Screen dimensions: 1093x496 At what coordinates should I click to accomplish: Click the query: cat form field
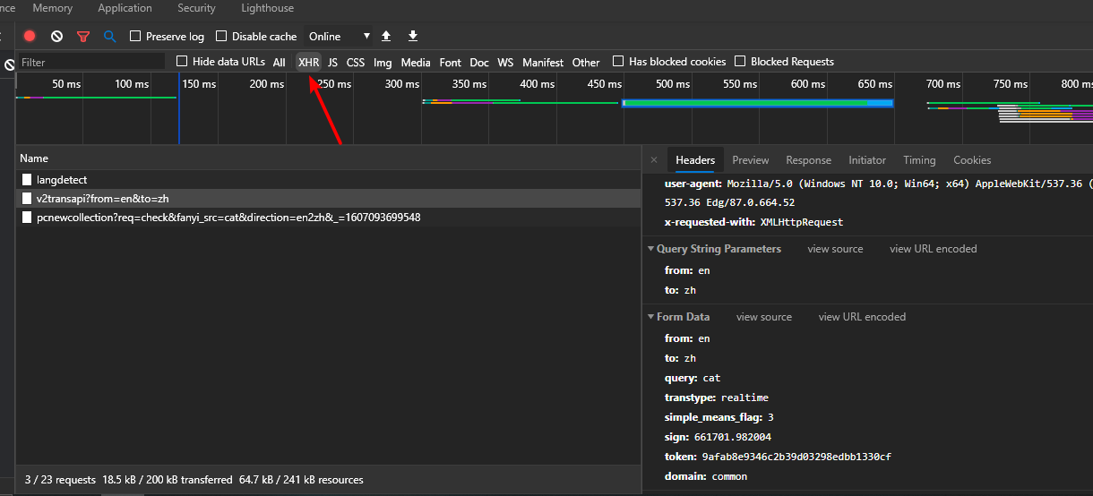(693, 378)
